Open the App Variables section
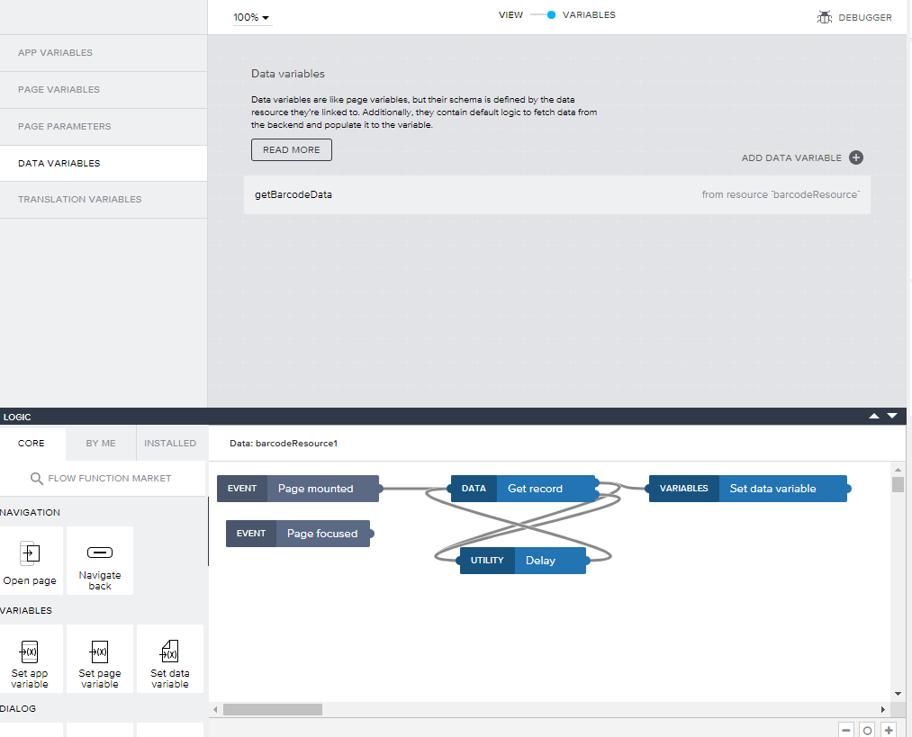912x737 pixels. coord(104,53)
